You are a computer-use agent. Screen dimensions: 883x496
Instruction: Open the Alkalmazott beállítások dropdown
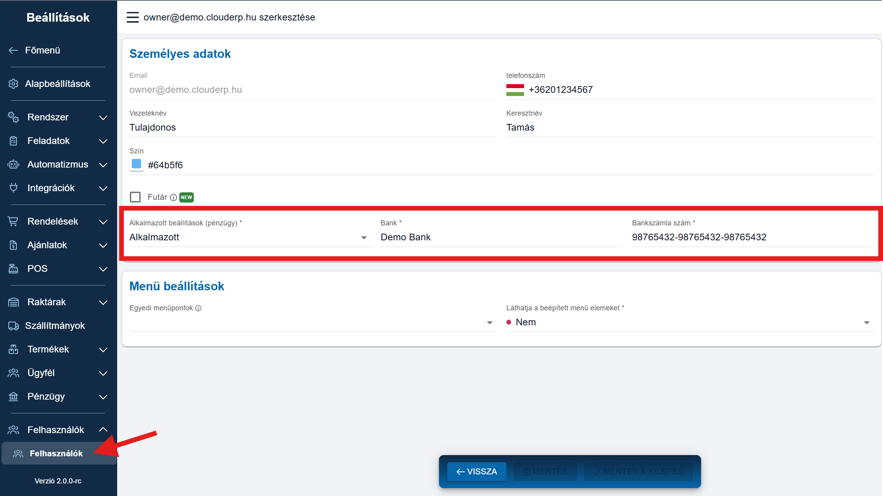[249, 237]
